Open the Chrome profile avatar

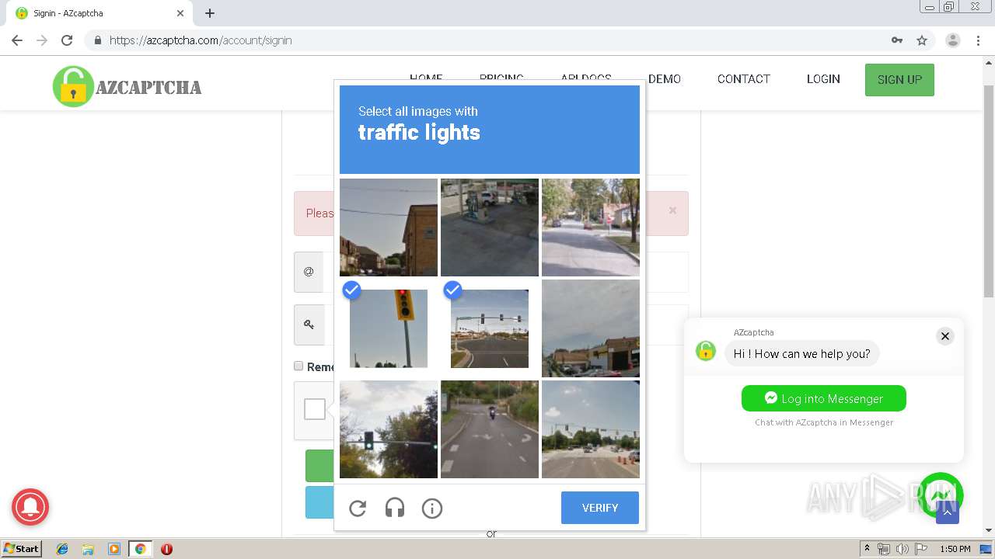(953, 40)
